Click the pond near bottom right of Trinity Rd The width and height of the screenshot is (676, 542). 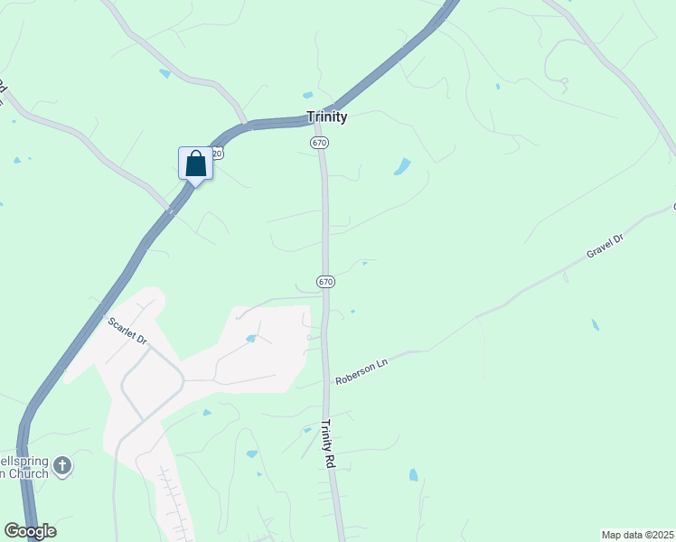point(413,475)
